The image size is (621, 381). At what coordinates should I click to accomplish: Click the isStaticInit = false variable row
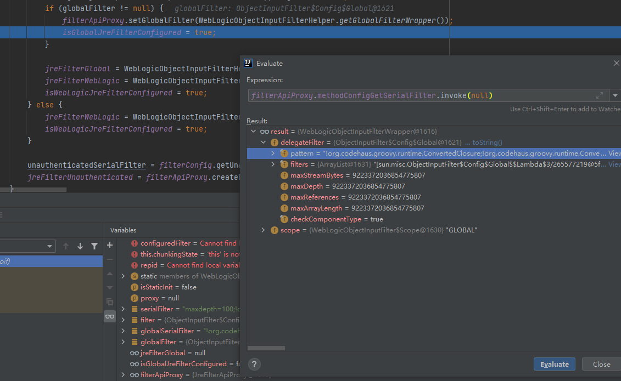pyautogui.click(x=179, y=287)
